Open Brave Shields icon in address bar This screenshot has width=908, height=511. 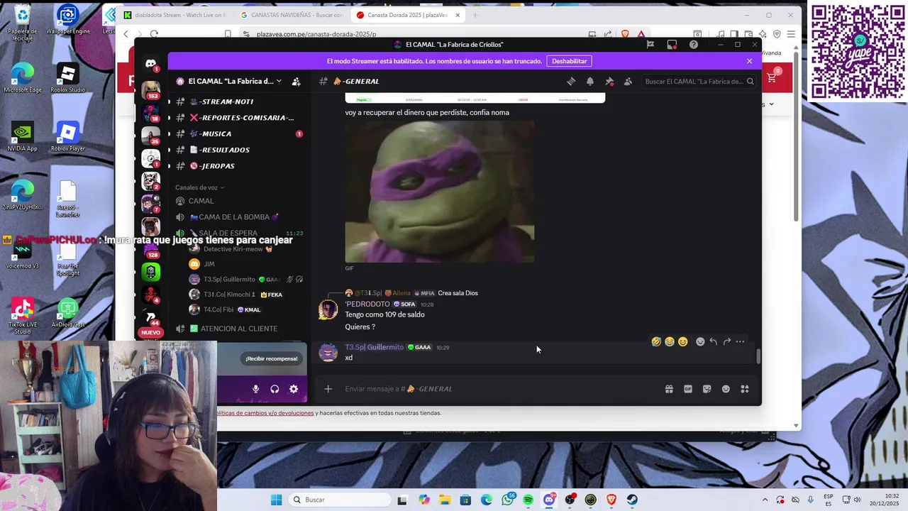point(625,34)
